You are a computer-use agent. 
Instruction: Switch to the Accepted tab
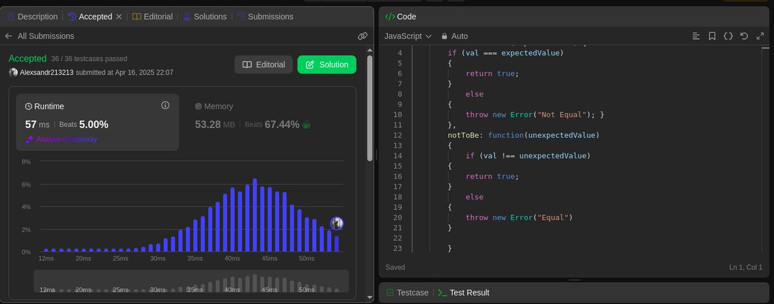(x=89, y=16)
